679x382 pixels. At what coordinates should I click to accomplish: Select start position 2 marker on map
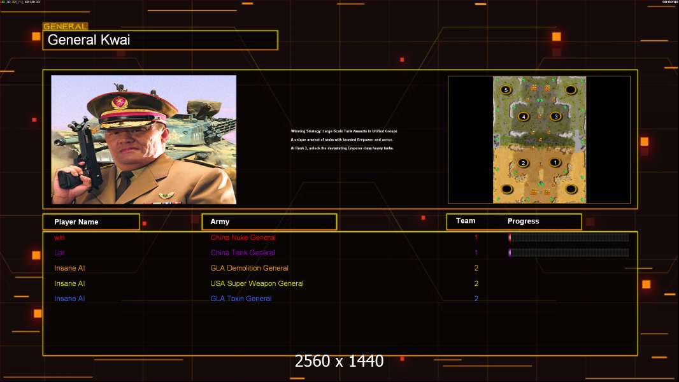click(x=523, y=163)
